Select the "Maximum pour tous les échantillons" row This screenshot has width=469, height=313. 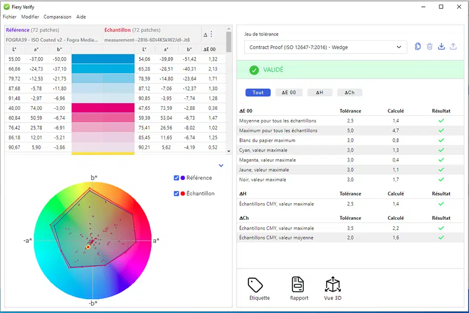point(350,130)
